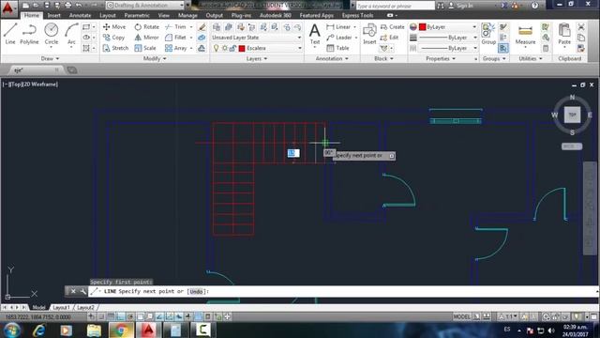Click Edit block
This screenshot has height=338, width=600.
tap(390, 38)
